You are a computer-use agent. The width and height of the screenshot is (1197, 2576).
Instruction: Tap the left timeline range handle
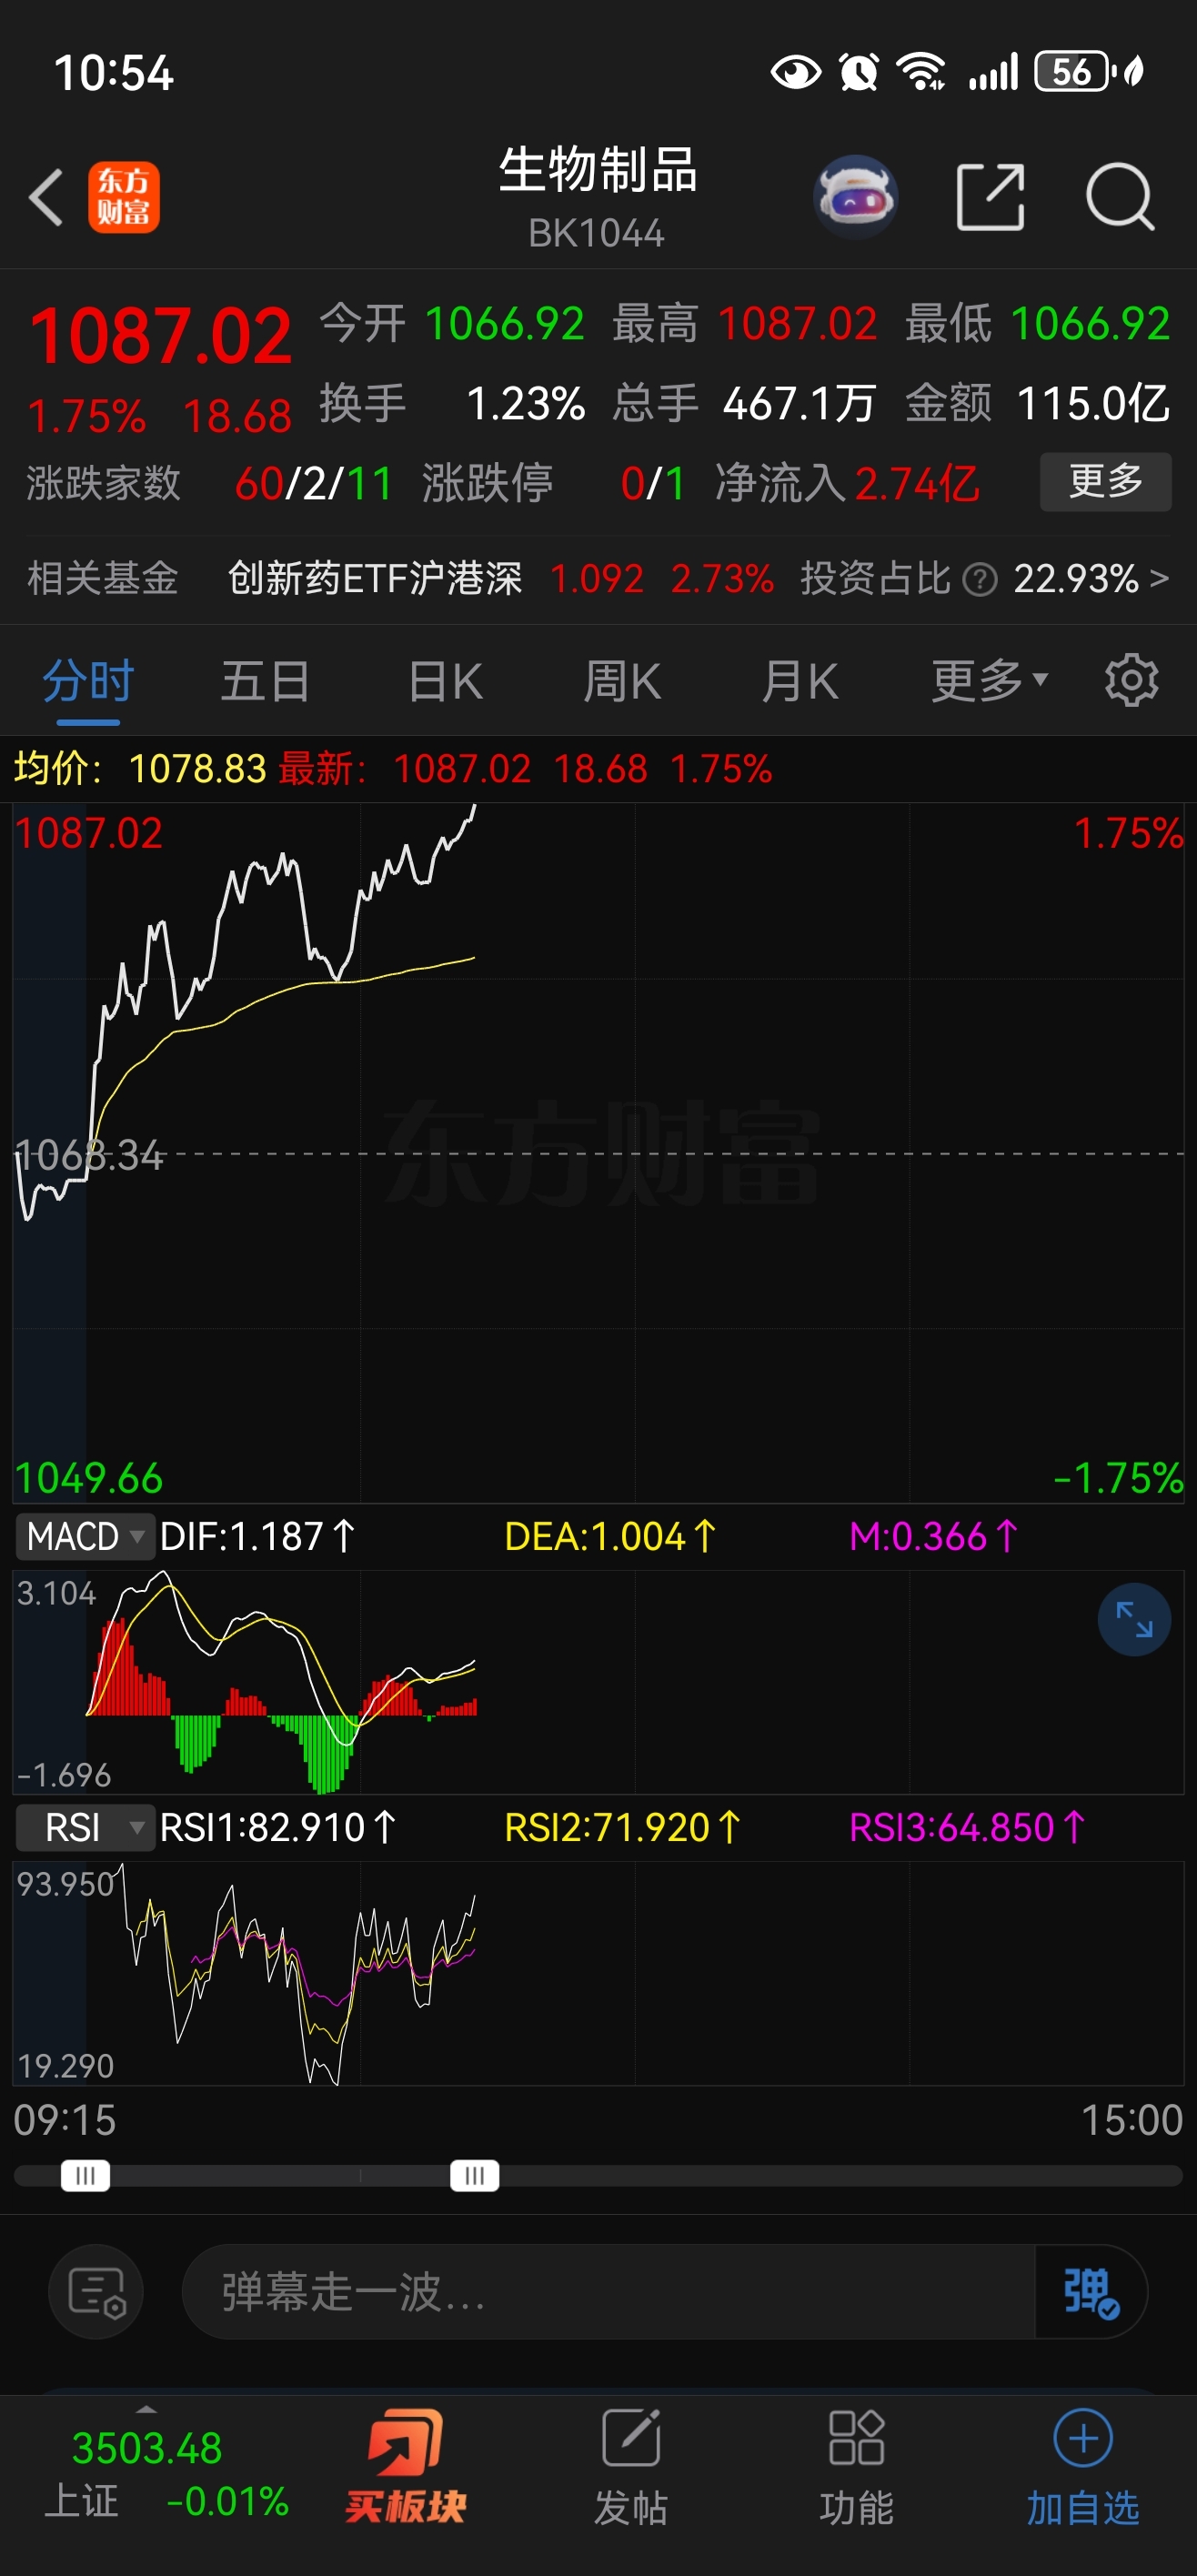coord(85,2175)
